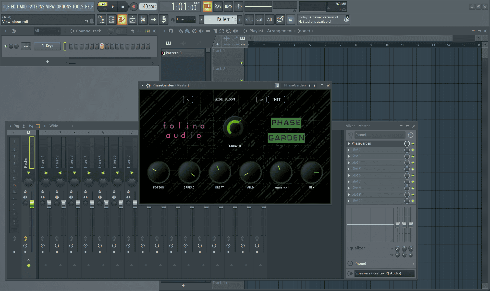490x291 pixels.
Task: Click the INIT button in PhaseGarden
Action: point(276,99)
